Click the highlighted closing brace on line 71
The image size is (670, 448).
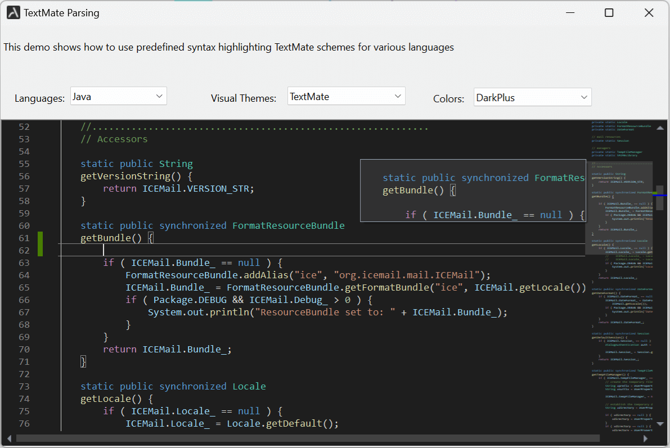coord(83,362)
